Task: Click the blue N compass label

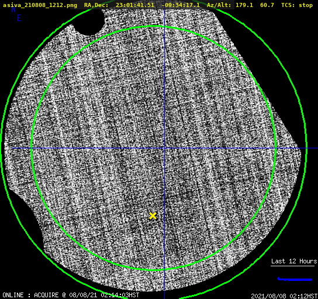Action: pos(13,9)
